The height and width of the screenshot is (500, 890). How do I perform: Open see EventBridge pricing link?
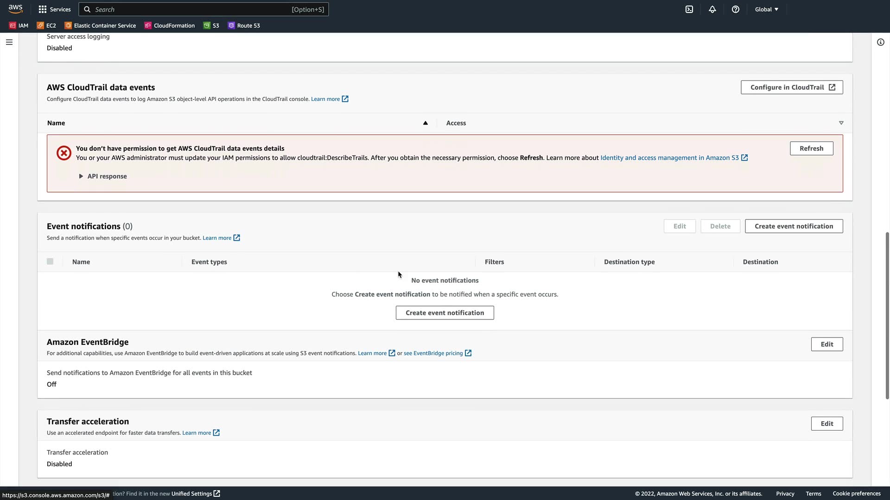(x=433, y=353)
